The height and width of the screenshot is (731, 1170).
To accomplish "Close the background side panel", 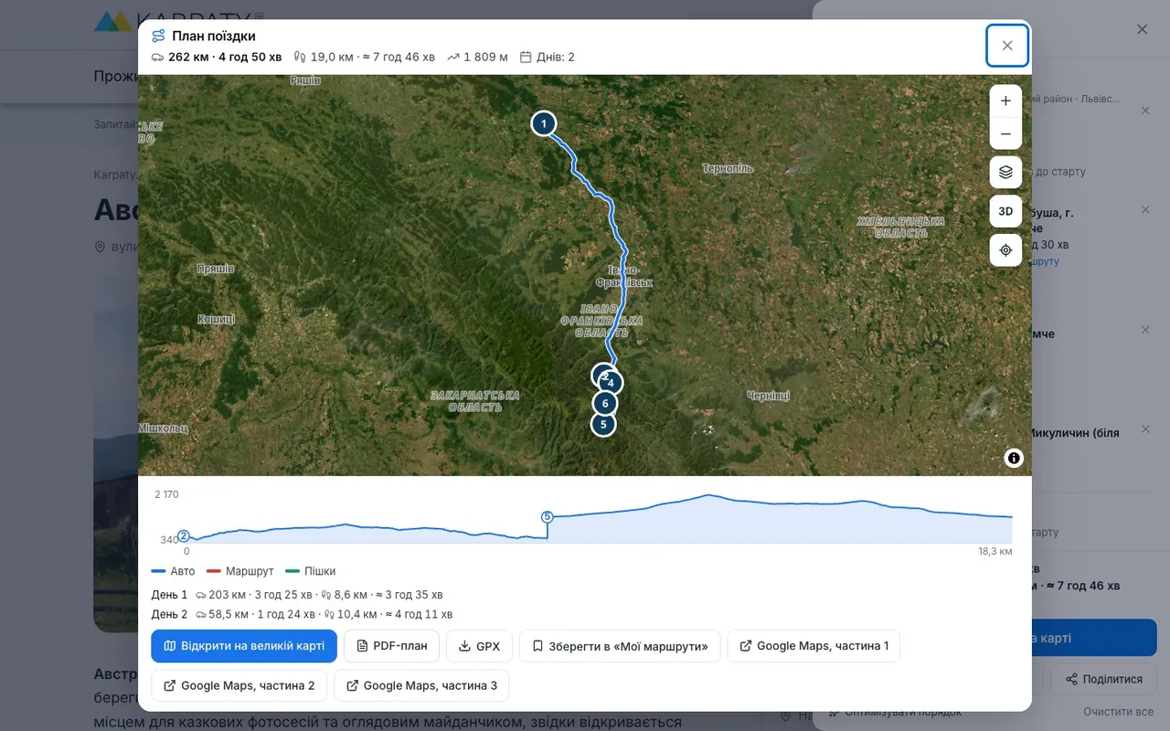I will [1143, 29].
